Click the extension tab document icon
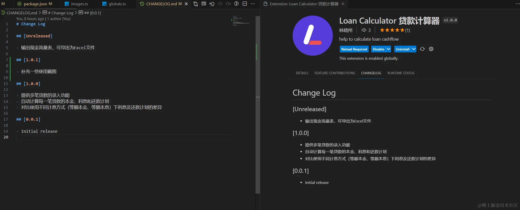Image resolution: width=520 pixels, height=210 pixels. 266,4
